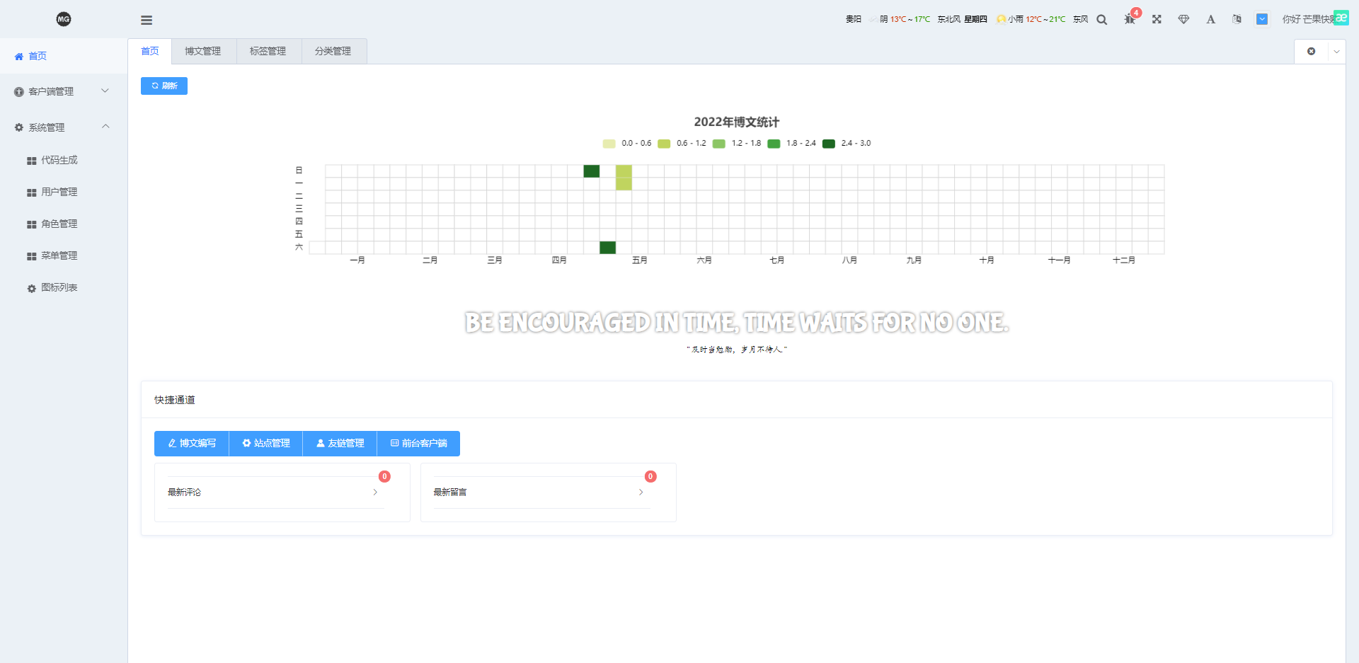The width and height of the screenshot is (1359, 663).
Task: Open the bug error log with badge 4
Action: tap(1130, 19)
